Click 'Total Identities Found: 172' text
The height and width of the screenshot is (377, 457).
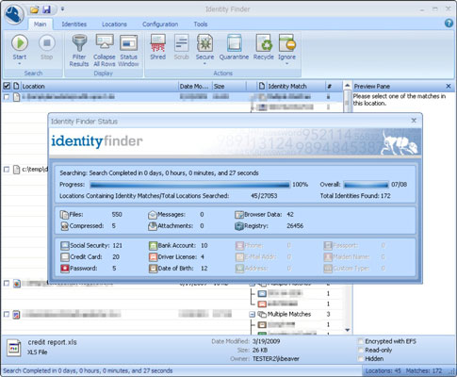point(355,196)
